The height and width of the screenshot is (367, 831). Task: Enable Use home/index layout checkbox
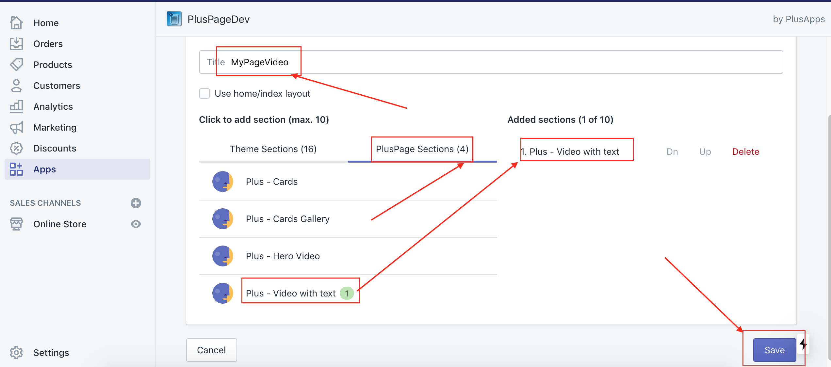coord(204,93)
